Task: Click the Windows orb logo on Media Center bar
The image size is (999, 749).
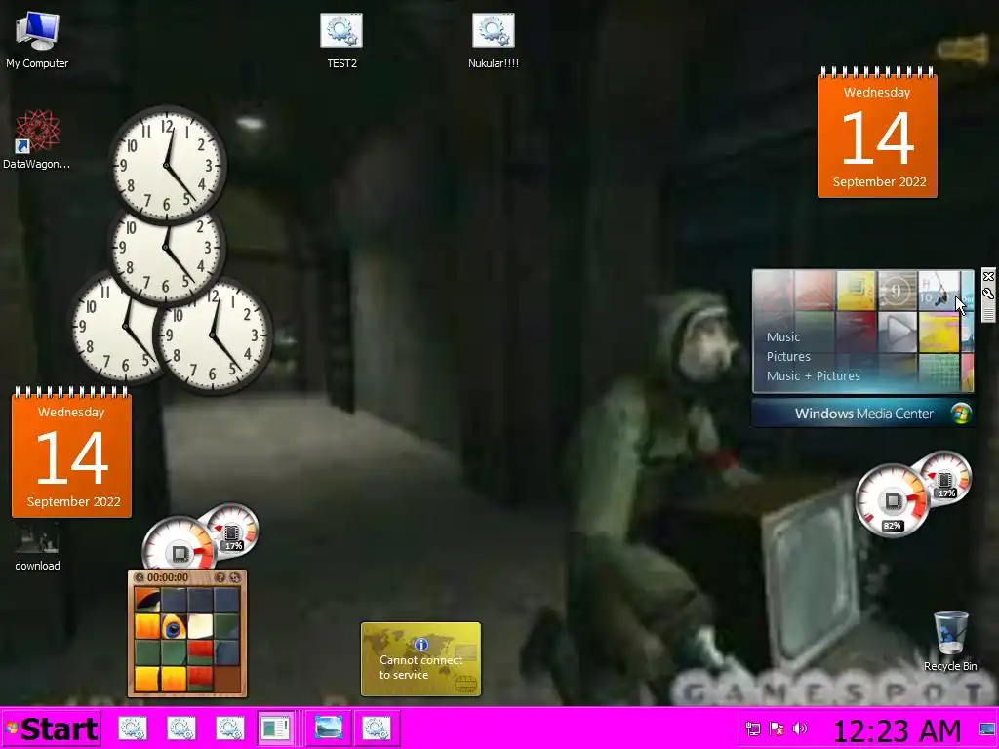Action: [961, 414]
